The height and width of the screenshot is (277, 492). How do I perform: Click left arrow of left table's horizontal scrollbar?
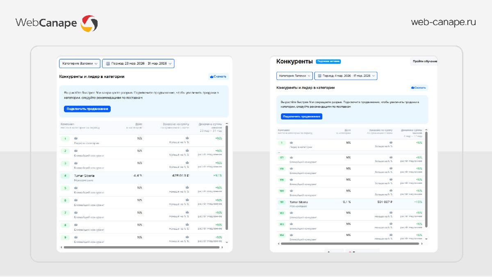[x=61, y=247]
